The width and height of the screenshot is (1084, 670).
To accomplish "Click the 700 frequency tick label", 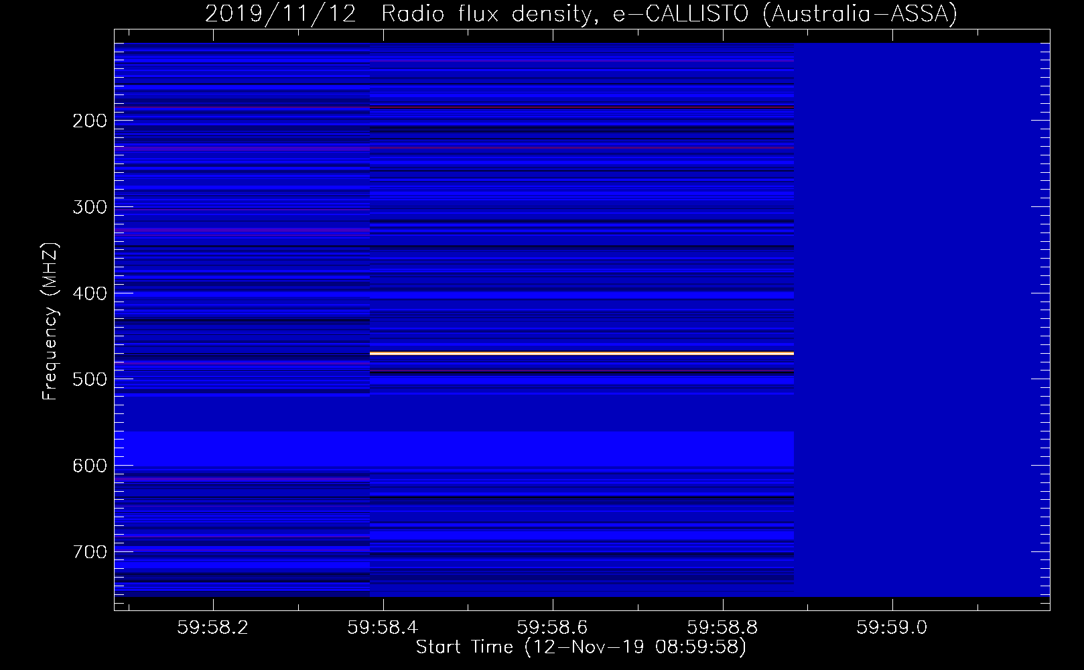I will click(x=90, y=552).
